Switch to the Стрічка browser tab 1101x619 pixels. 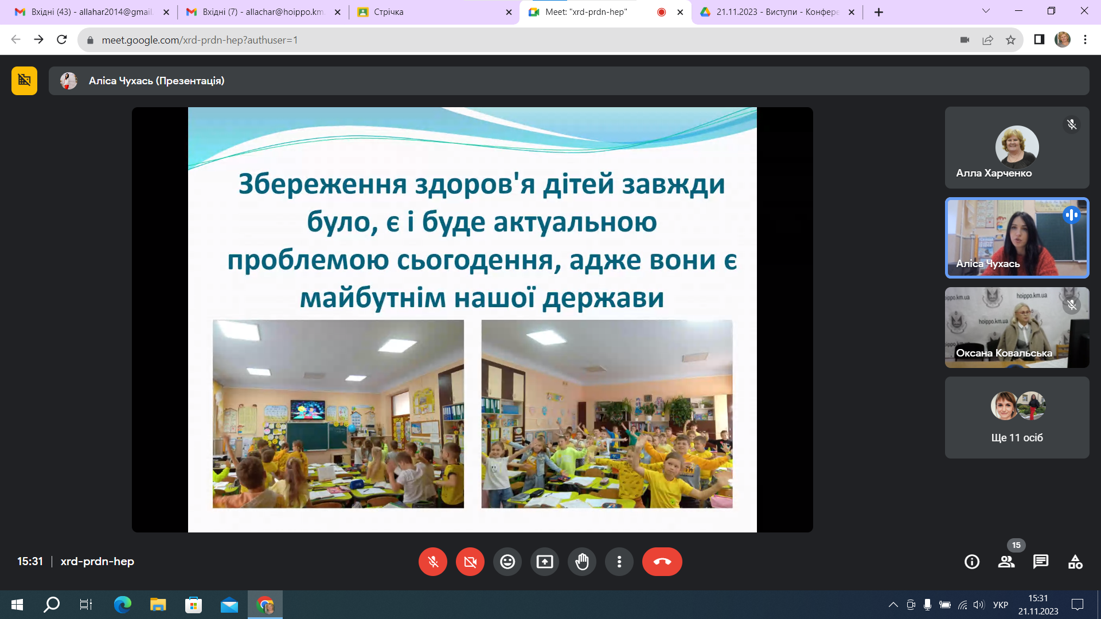pos(434,12)
